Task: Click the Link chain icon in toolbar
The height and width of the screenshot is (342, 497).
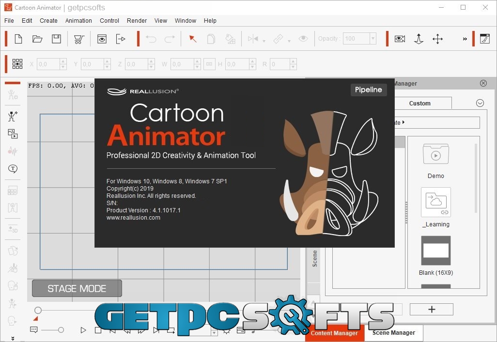Action: point(278,39)
